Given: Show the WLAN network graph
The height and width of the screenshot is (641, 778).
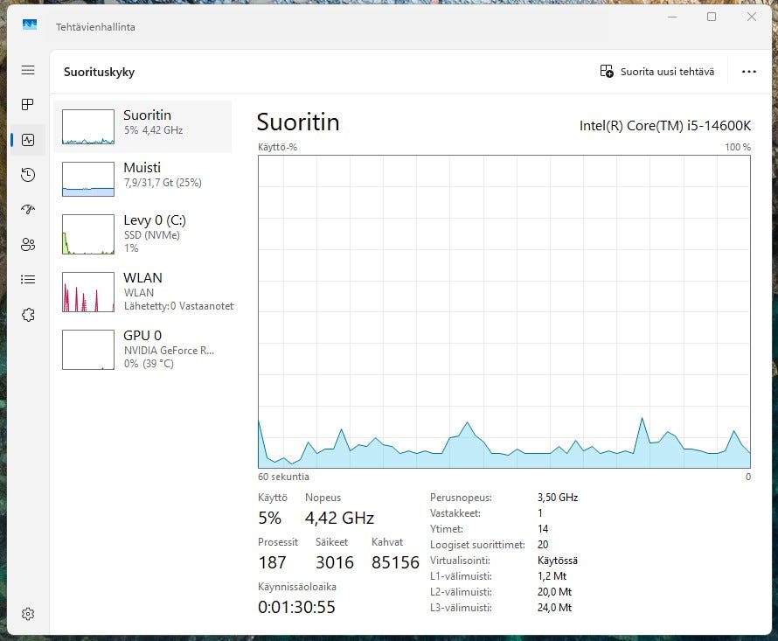Looking at the screenshot, I should pos(143,291).
